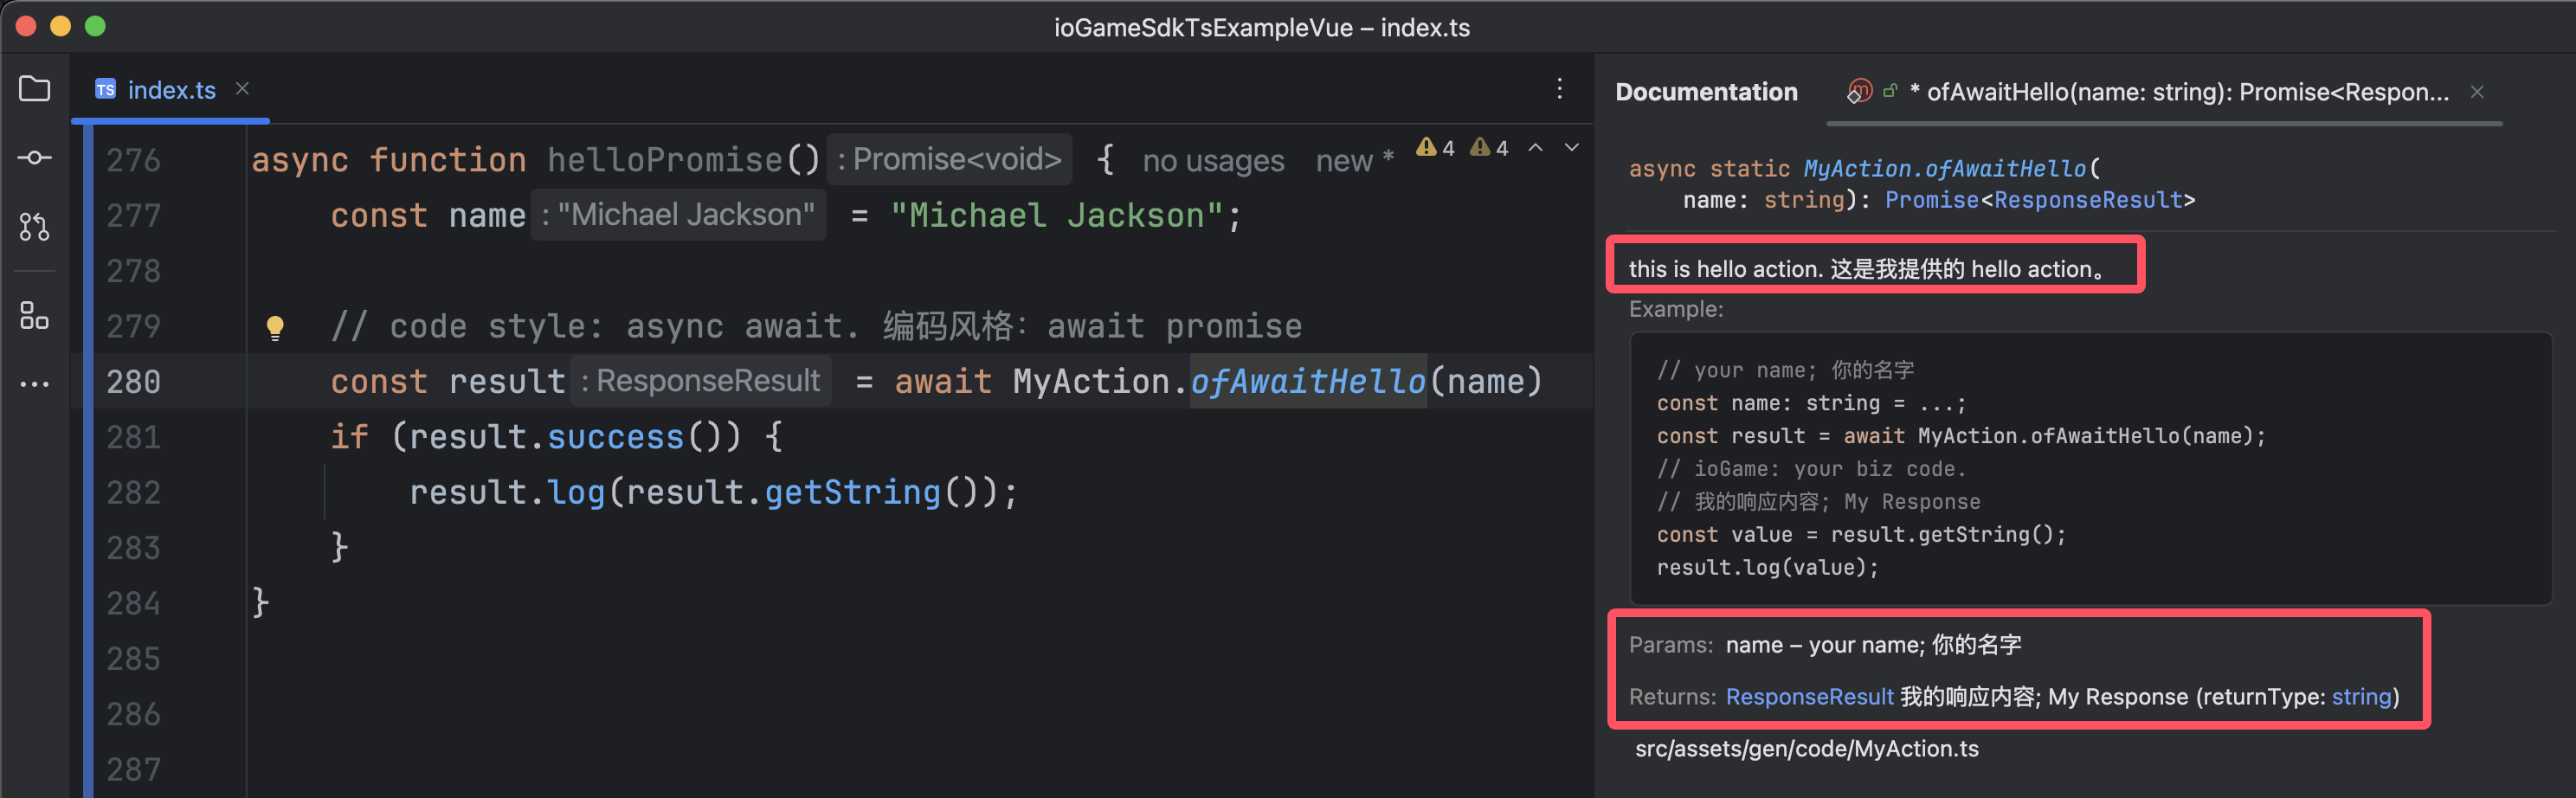2576x798 pixels.
Task: Open the ResponseResult link in Returns
Action: coord(1808,697)
